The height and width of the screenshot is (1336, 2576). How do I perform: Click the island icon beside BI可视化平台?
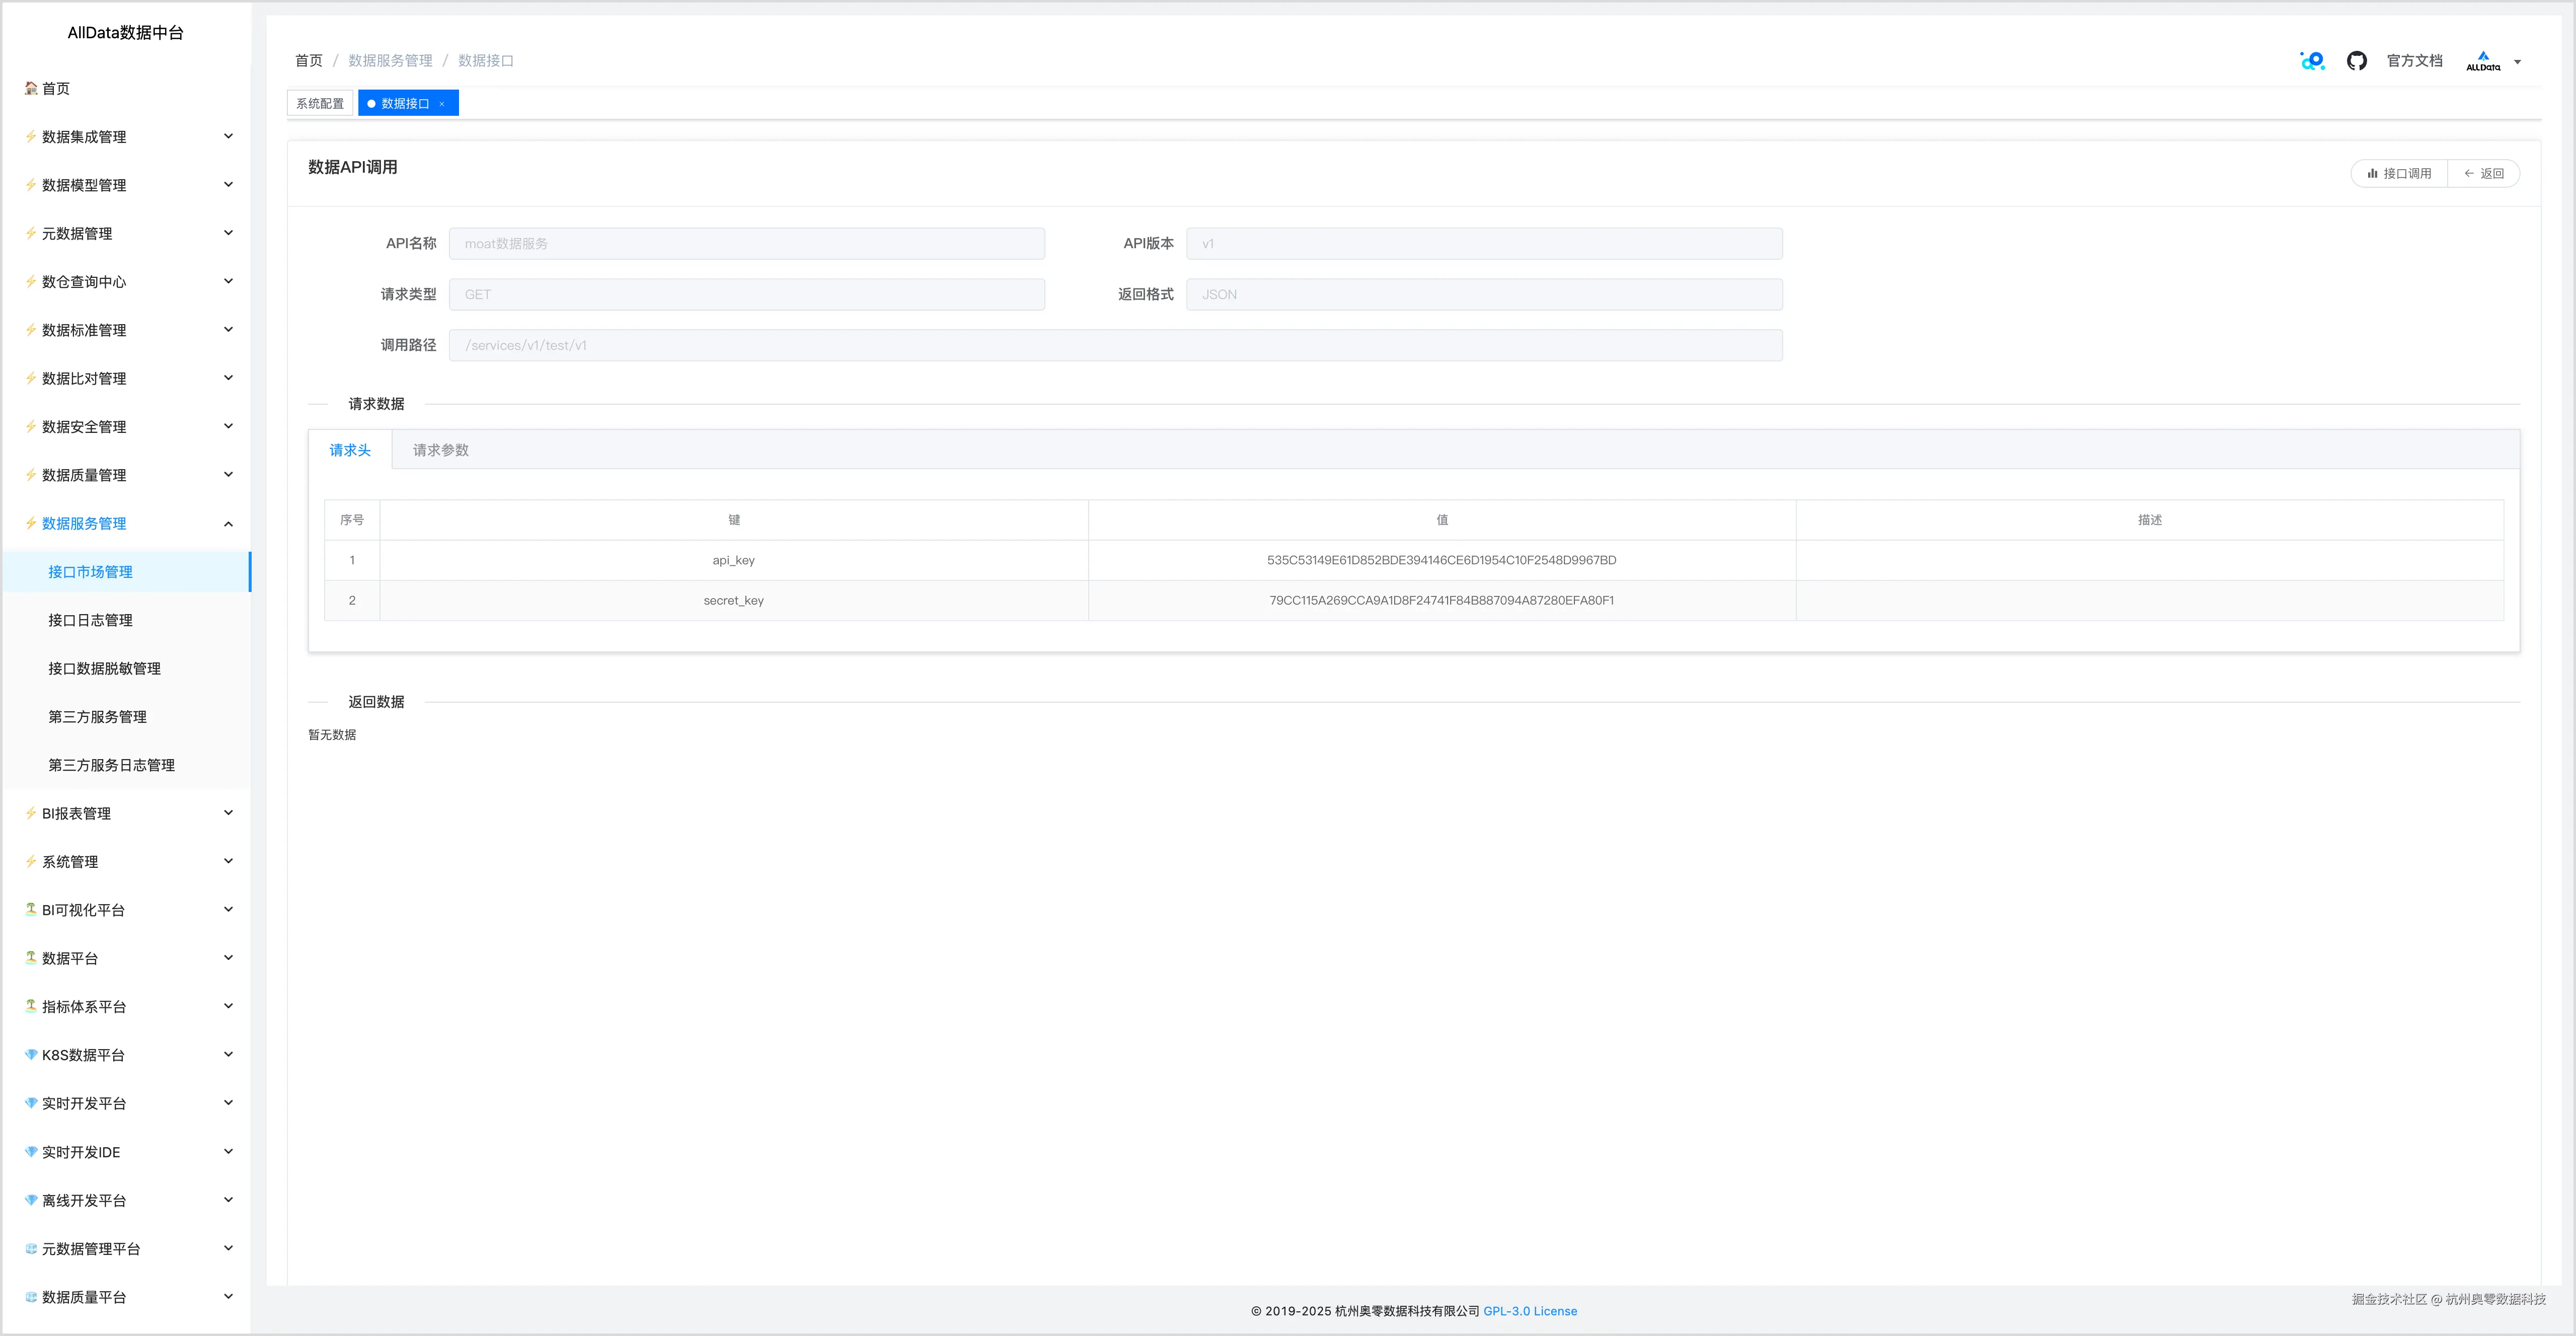point(31,910)
